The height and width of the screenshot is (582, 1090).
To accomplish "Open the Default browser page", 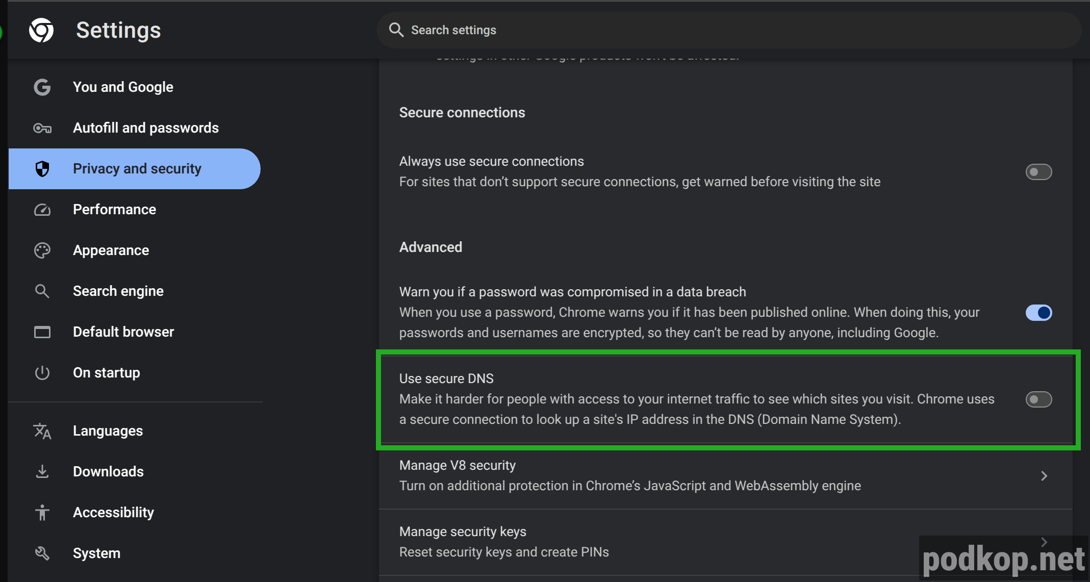I will pyautogui.click(x=123, y=332).
